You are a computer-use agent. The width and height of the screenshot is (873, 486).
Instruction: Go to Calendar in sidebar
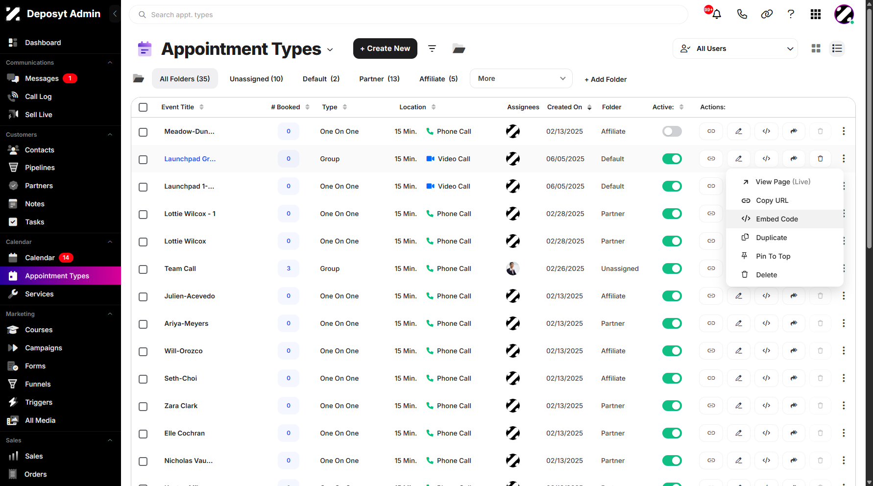(40, 258)
